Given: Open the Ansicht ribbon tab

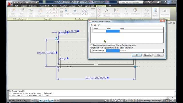Looking at the screenshot, I should point(55,6).
